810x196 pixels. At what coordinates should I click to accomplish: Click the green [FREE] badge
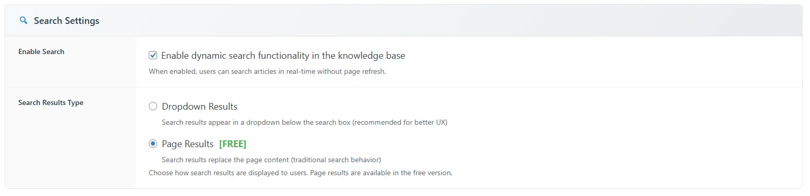click(x=233, y=144)
